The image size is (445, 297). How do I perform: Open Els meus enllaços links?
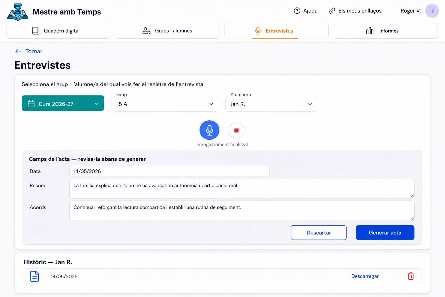(355, 11)
